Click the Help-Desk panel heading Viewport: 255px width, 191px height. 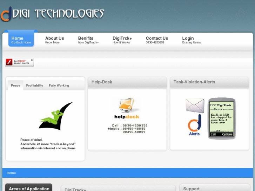102,82
